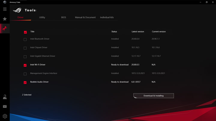Switch to the BIOS tab
The width and height of the screenshot is (216, 121).
point(64,17)
